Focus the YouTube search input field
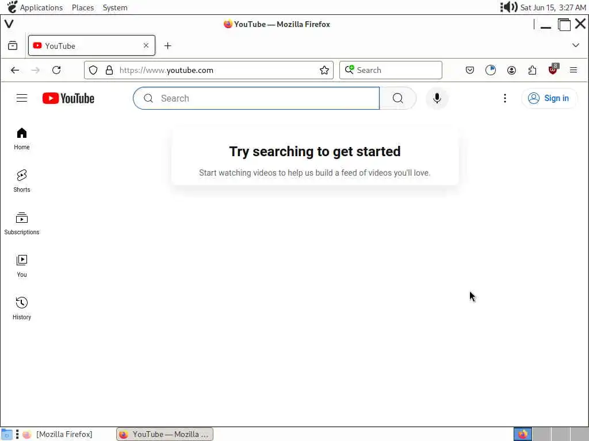The image size is (589, 441). pos(257,98)
